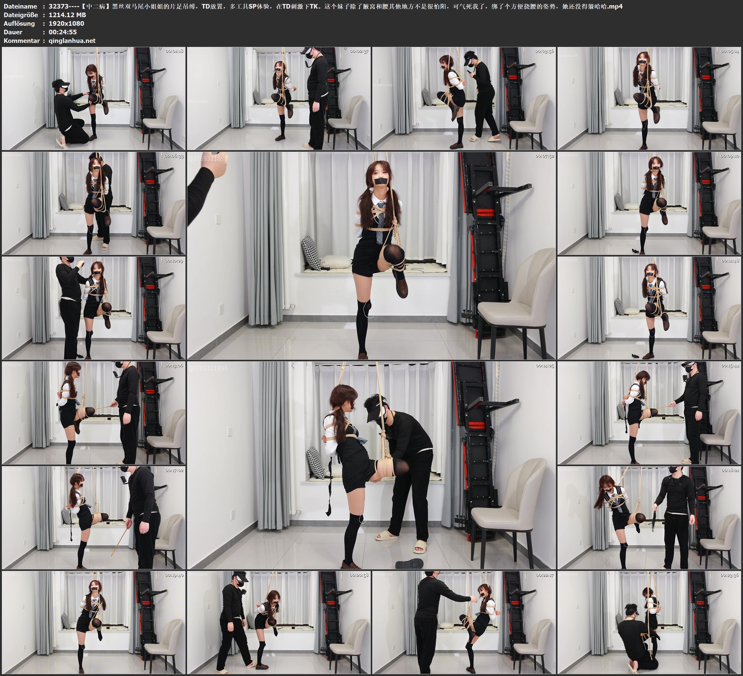743x676 pixels.
Task: Click the frame labeled 00:05:14
Action: click(649, 98)
